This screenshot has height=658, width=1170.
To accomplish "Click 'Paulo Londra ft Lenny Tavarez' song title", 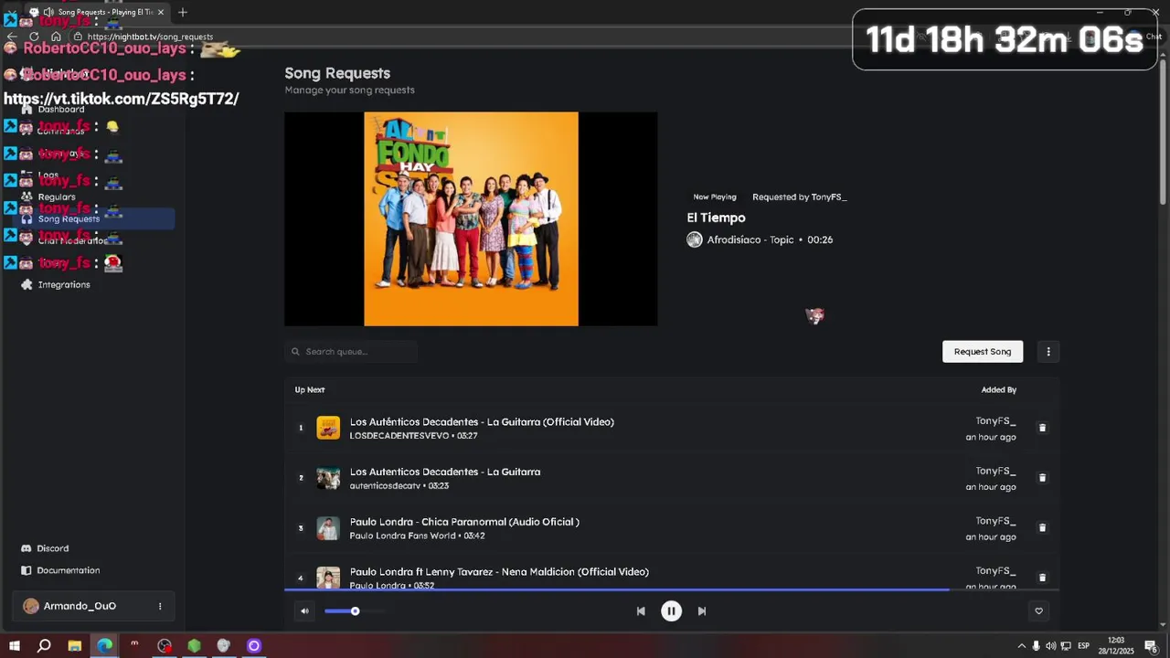I will pos(499,572).
